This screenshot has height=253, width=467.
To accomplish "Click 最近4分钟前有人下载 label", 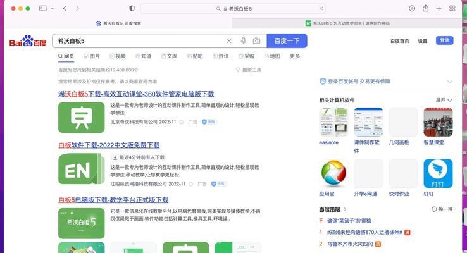I will (139, 157).
